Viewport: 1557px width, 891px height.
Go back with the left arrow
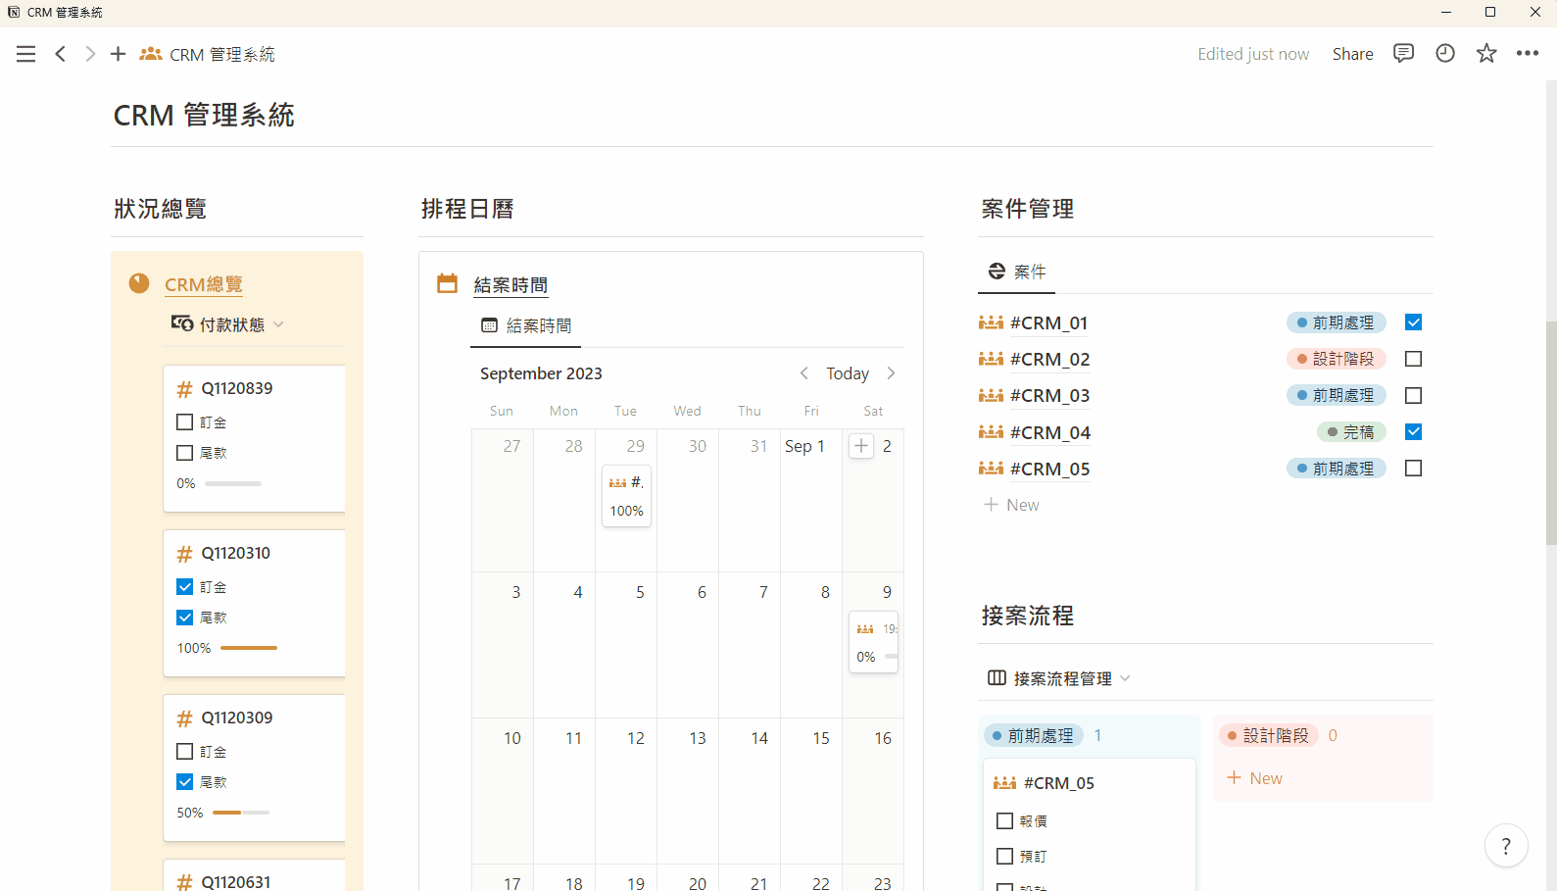[x=61, y=54]
